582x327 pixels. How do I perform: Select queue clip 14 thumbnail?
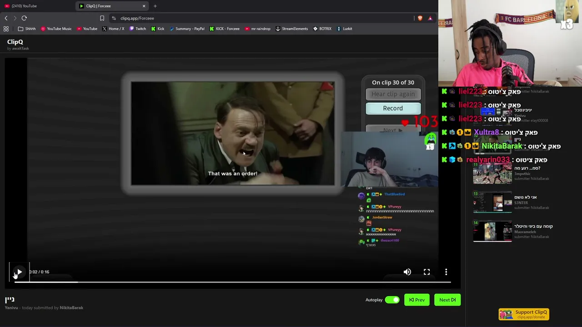click(x=492, y=231)
